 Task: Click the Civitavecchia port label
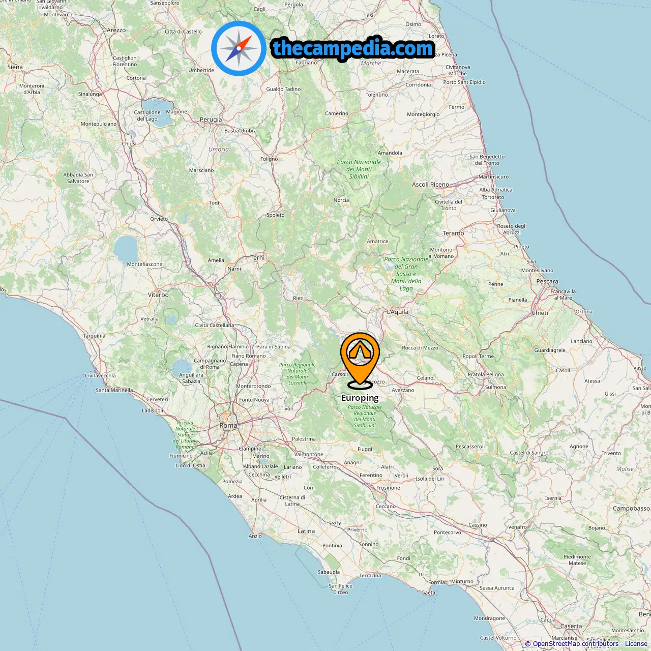[100, 375]
